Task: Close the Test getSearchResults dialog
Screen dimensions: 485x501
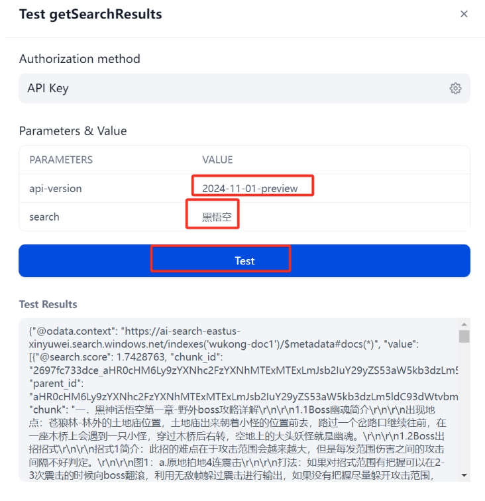Action: pos(464,14)
